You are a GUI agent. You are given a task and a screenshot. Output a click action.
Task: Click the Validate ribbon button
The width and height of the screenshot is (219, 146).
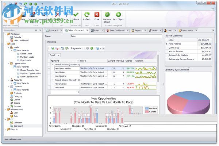(76, 16)
